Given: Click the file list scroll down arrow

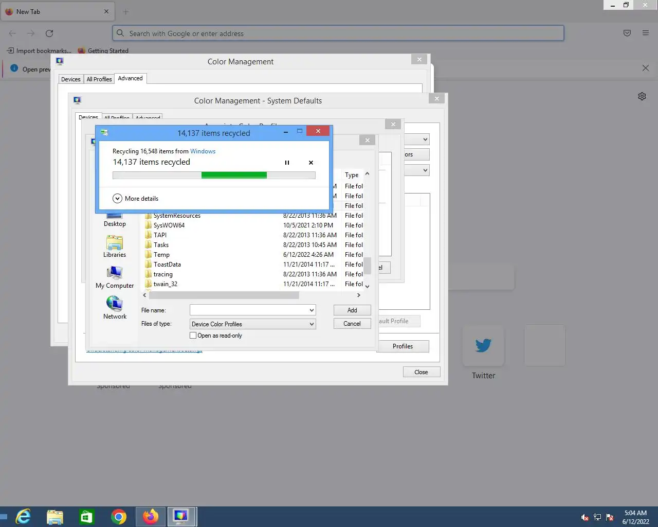Looking at the screenshot, I should point(368,286).
